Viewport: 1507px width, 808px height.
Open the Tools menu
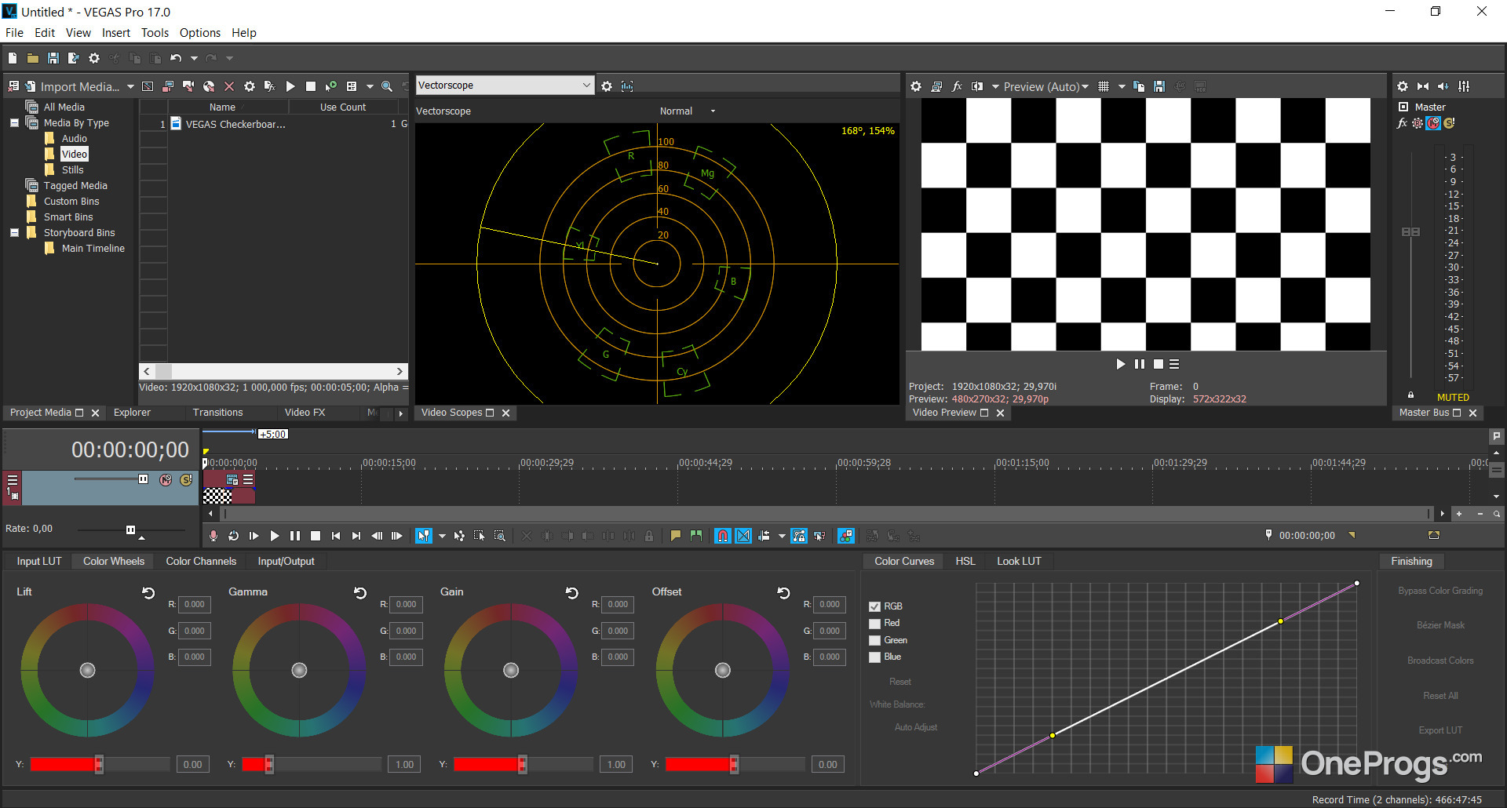coord(155,33)
